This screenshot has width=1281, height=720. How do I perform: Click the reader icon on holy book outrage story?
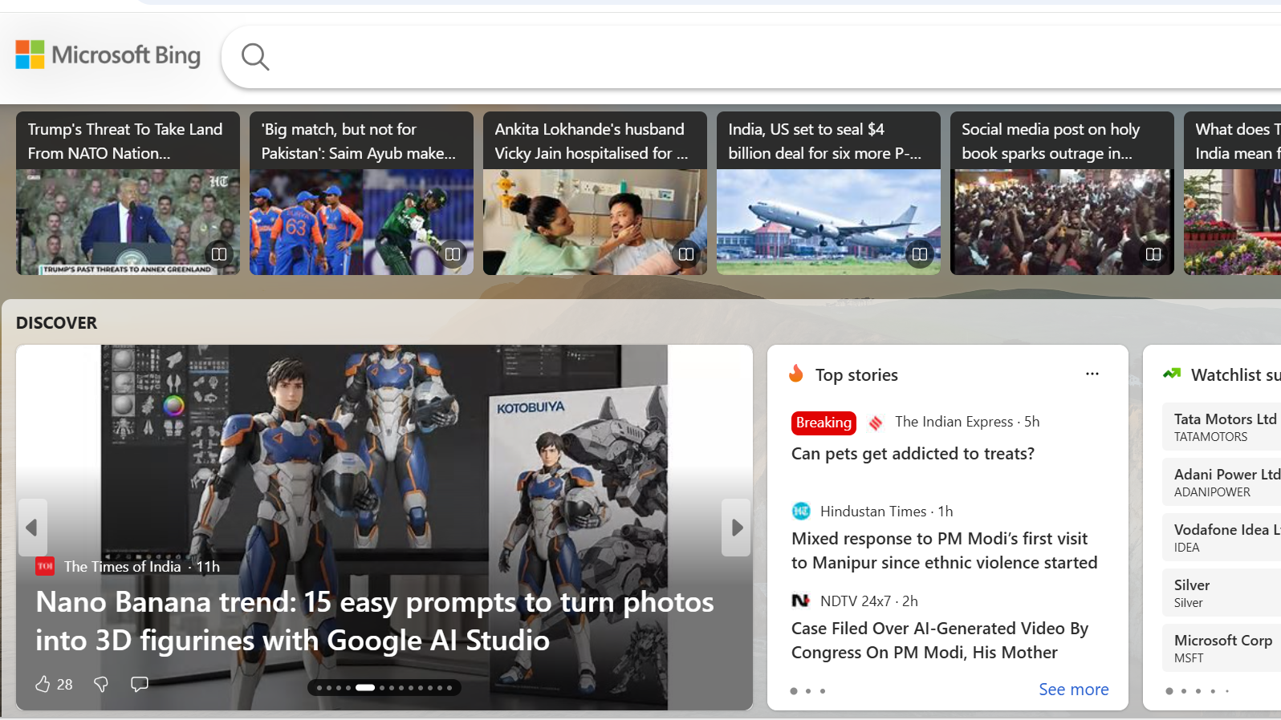click(x=1153, y=254)
